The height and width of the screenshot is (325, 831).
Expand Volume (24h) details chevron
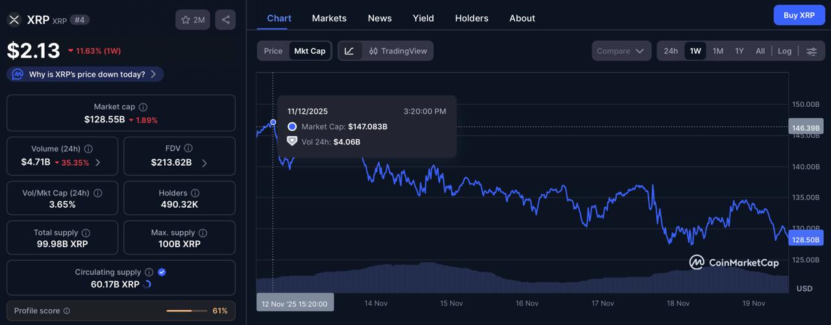pos(98,162)
